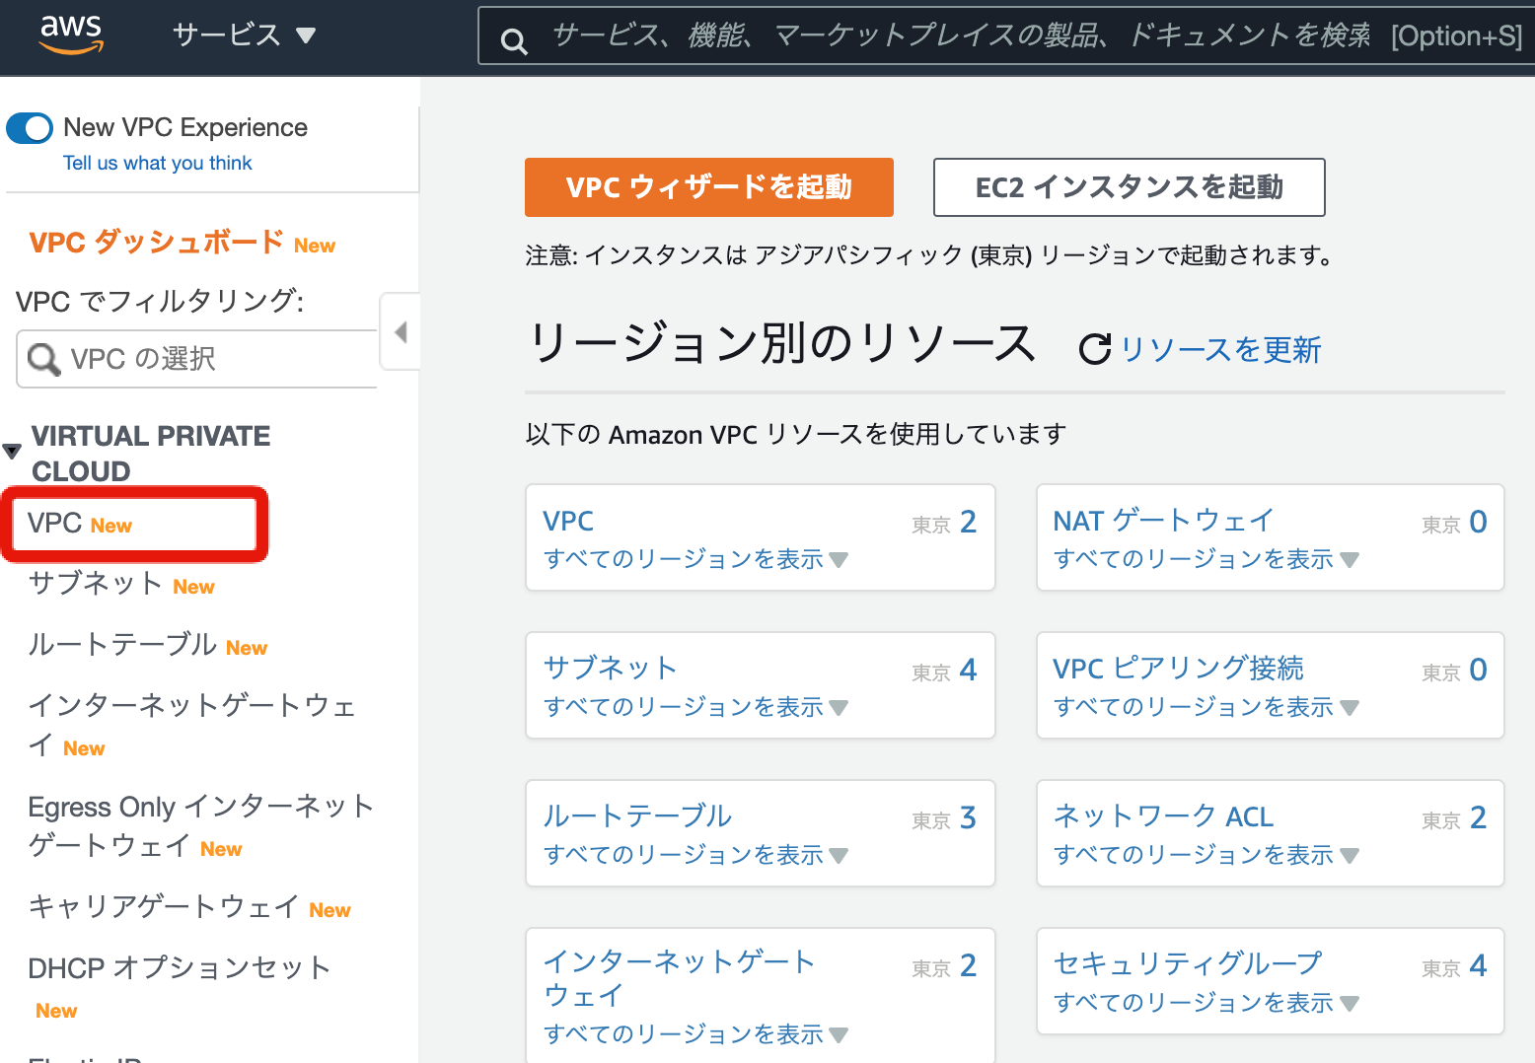Open the インターネットゲートウェイ card title link
This screenshot has height=1063, width=1535.
[679, 978]
